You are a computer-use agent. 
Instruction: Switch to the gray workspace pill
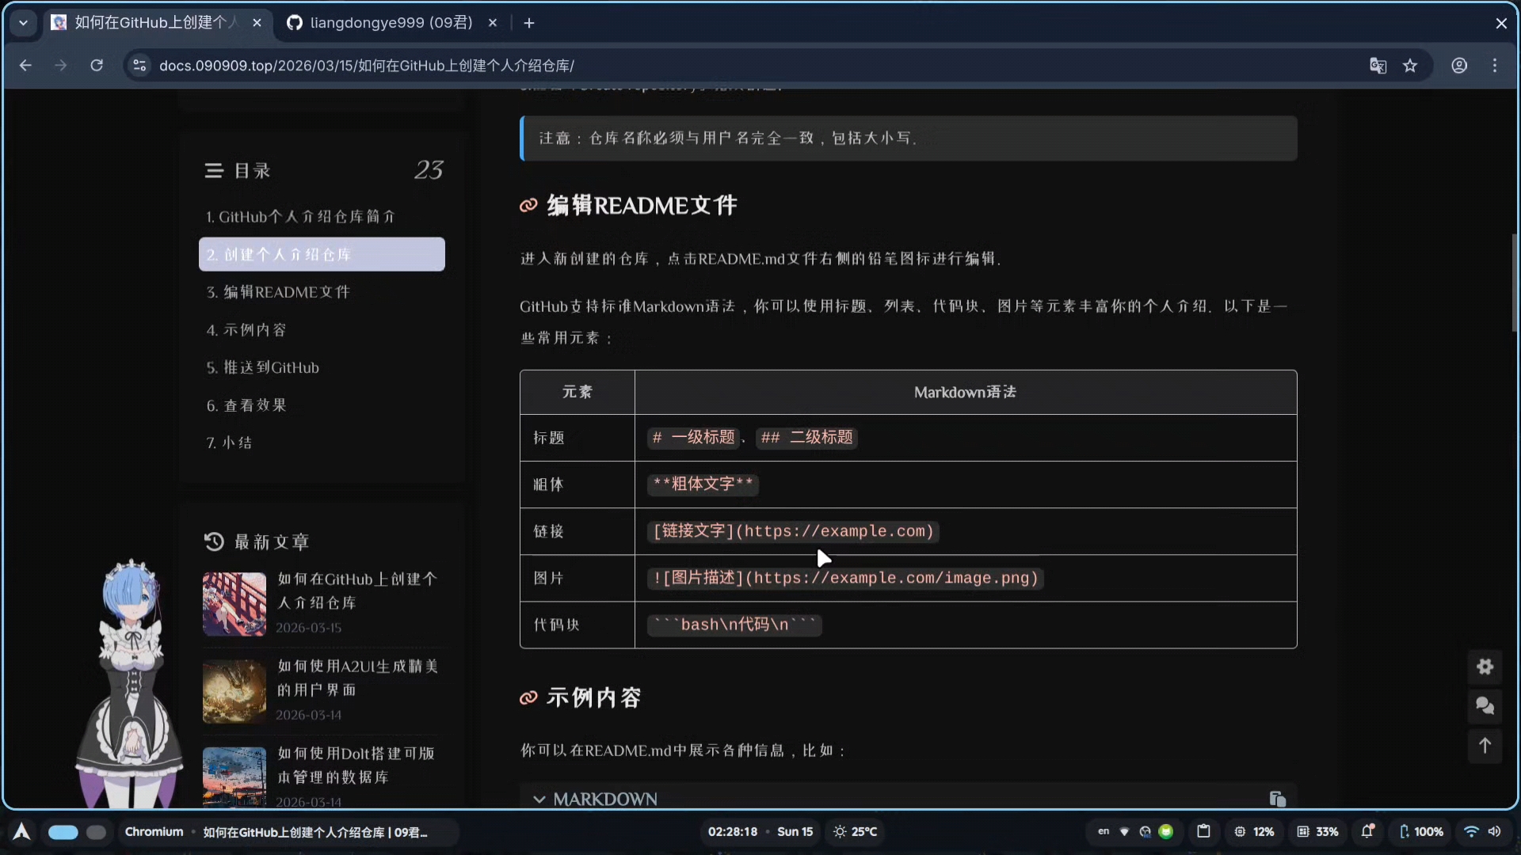(96, 832)
